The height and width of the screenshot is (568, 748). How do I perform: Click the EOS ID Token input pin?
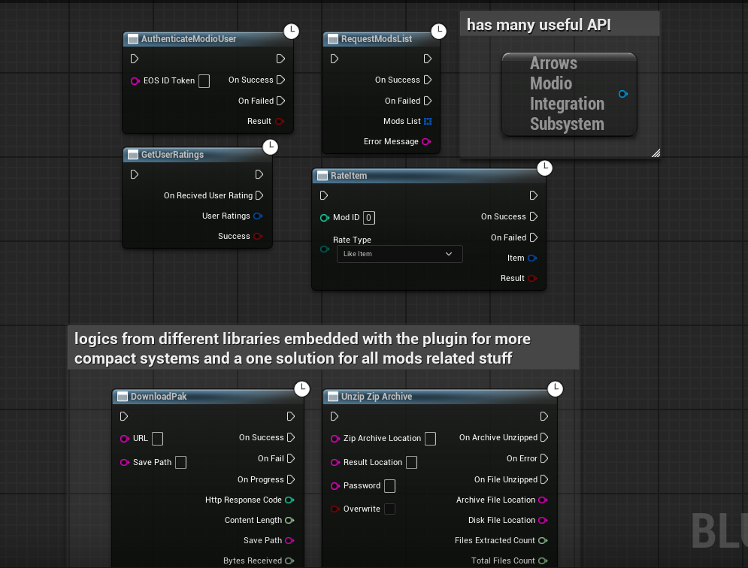(135, 81)
